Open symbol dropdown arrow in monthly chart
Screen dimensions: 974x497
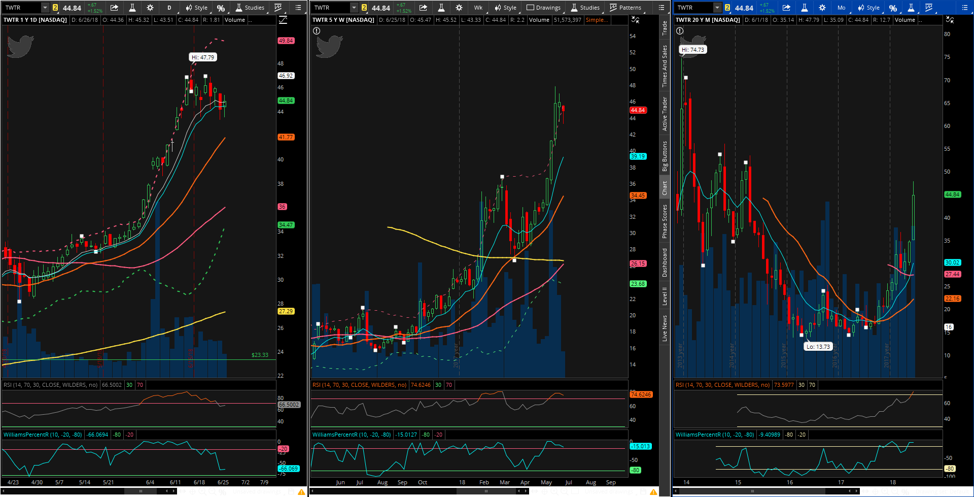point(717,8)
